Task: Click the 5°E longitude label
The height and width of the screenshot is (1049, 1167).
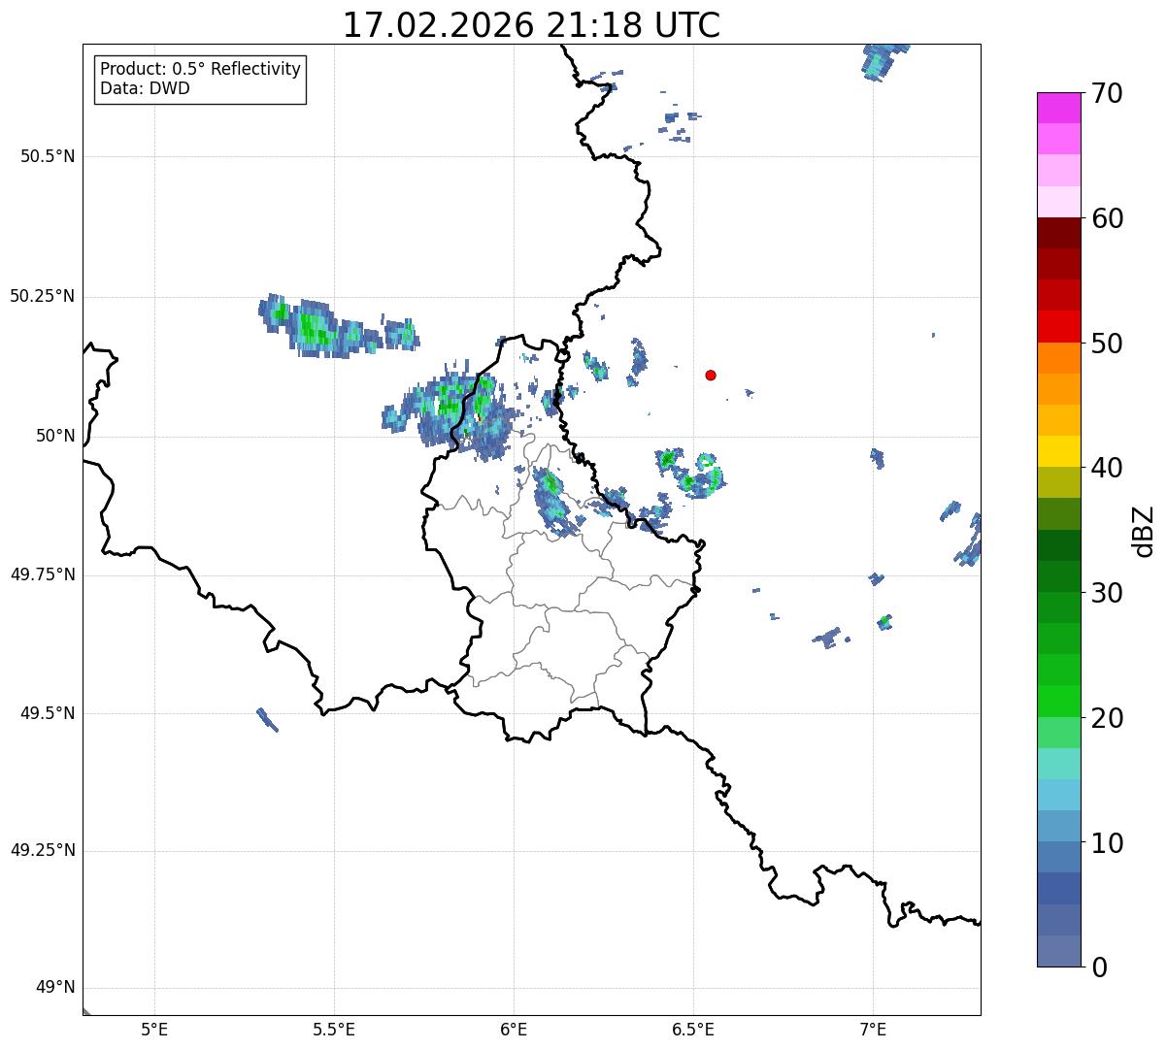Action: pos(154,1029)
